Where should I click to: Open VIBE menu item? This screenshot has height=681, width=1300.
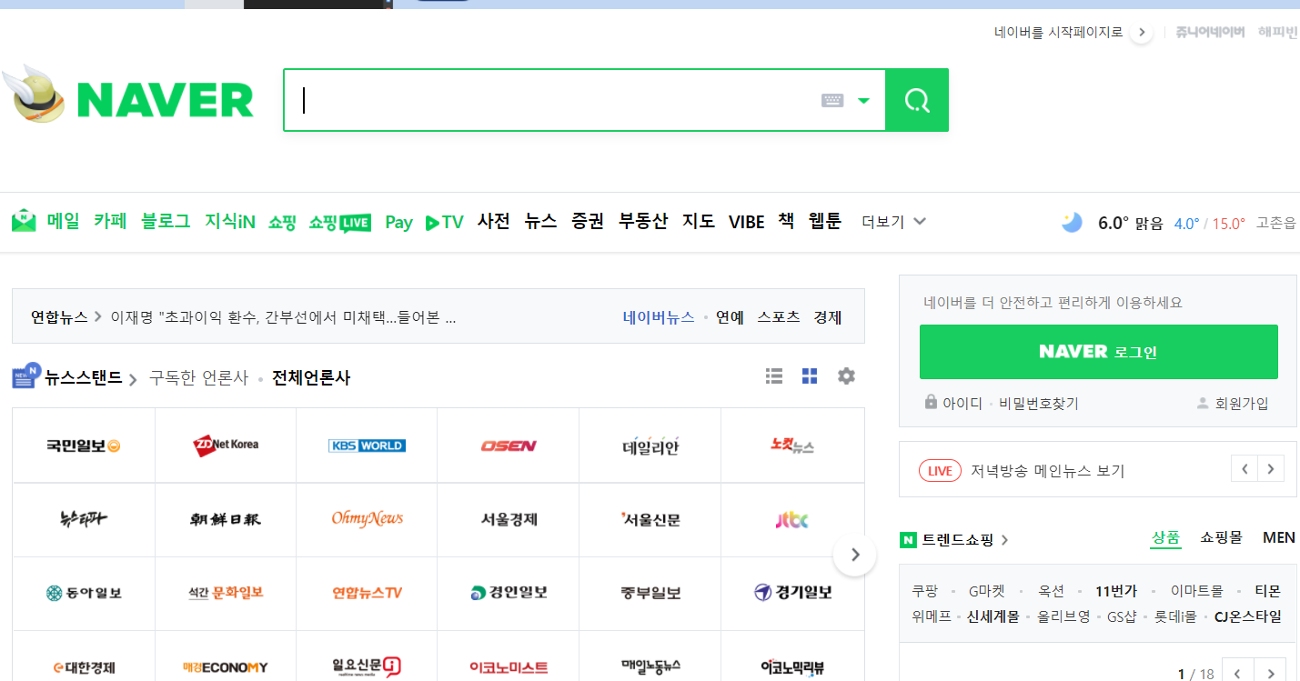click(746, 222)
